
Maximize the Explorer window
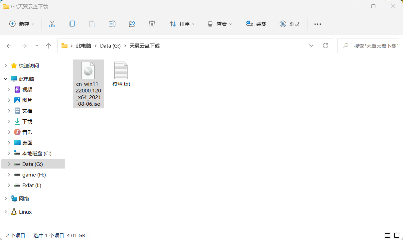click(373, 6)
